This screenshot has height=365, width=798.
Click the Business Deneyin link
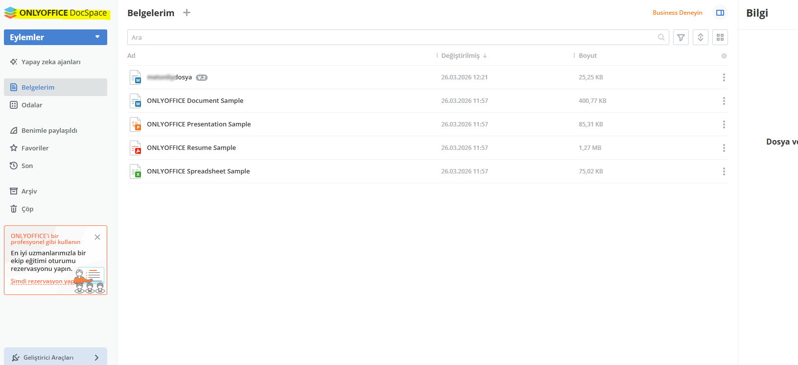[x=677, y=13]
